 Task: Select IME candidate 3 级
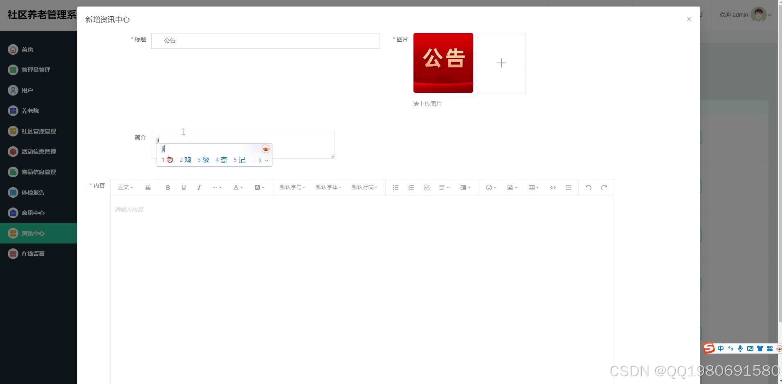tap(203, 160)
